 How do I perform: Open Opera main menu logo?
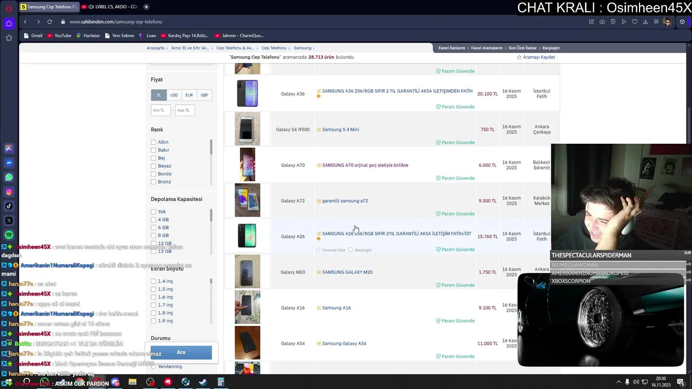9,8
